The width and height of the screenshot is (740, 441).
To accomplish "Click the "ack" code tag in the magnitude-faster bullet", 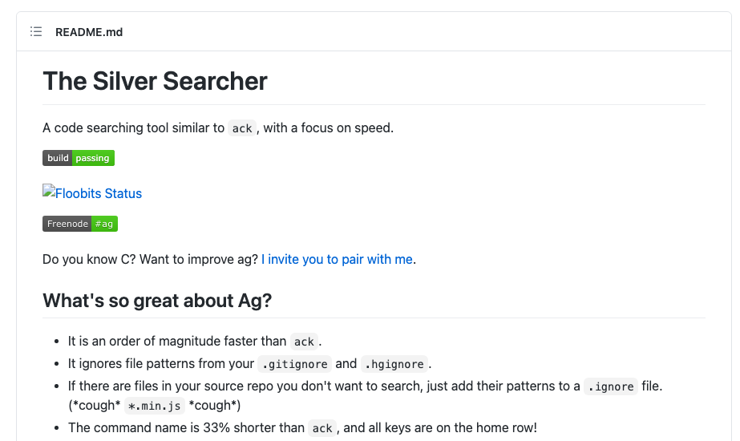I will [x=304, y=342].
